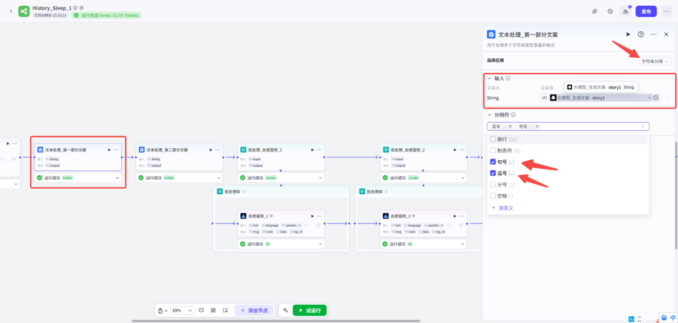Run the 文本处理_第二部分文案 node

click(210, 150)
